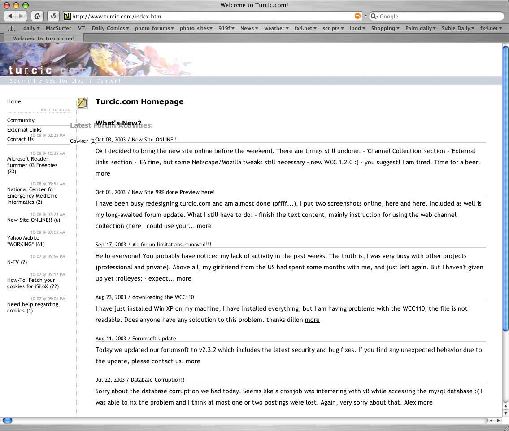Open Microsoft Reader Summer 03 Freebies thread
Screen dimensions: 509x431
32,165
